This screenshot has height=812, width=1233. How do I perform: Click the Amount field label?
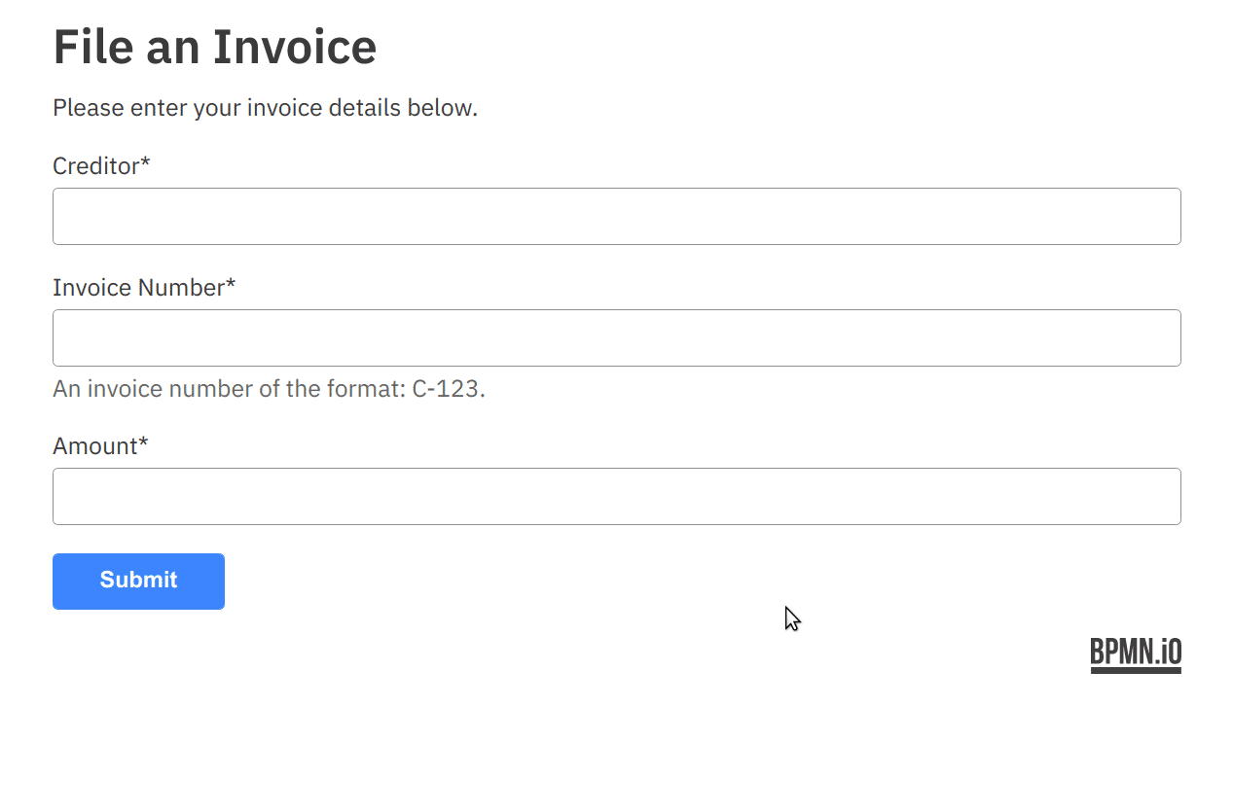[94, 446]
